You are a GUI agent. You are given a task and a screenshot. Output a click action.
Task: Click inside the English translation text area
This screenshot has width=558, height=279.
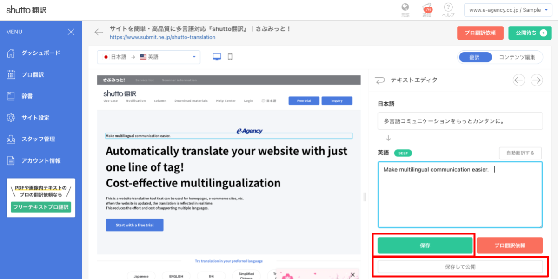point(460,195)
